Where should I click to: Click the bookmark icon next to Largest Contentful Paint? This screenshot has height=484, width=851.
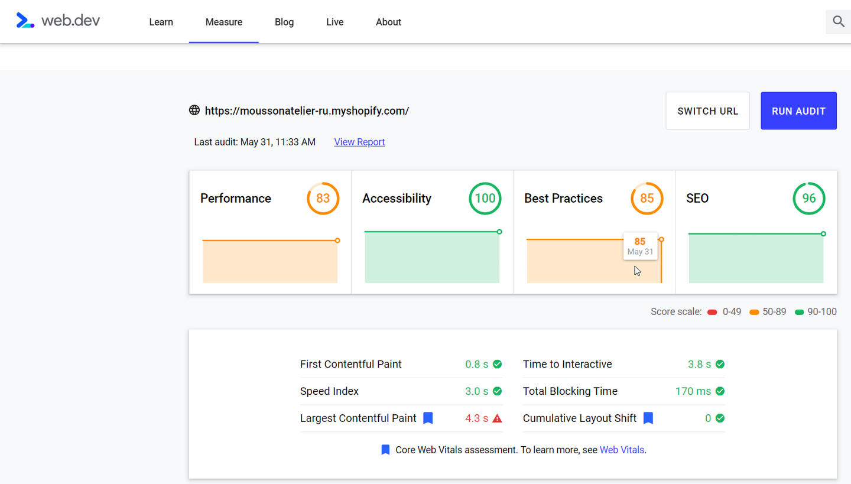[428, 418]
